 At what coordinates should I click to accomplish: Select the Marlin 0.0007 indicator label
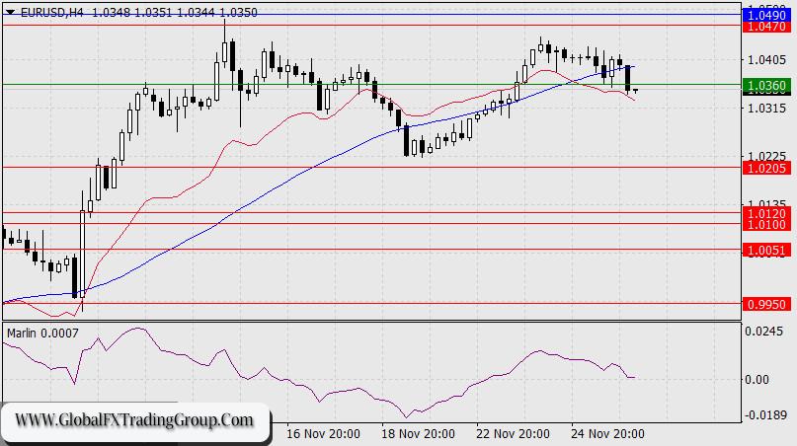(x=42, y=334)
